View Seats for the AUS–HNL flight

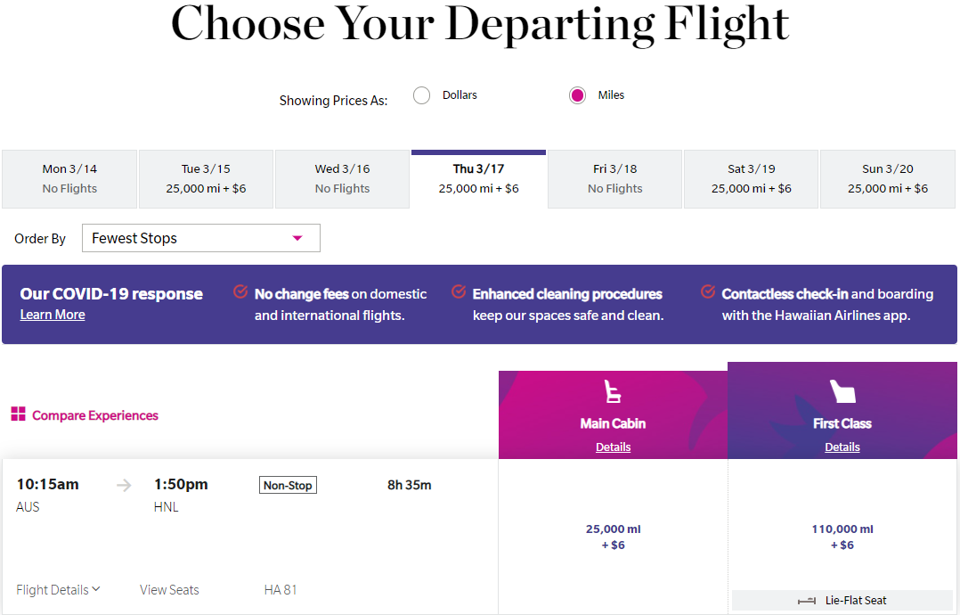point(169,590)
